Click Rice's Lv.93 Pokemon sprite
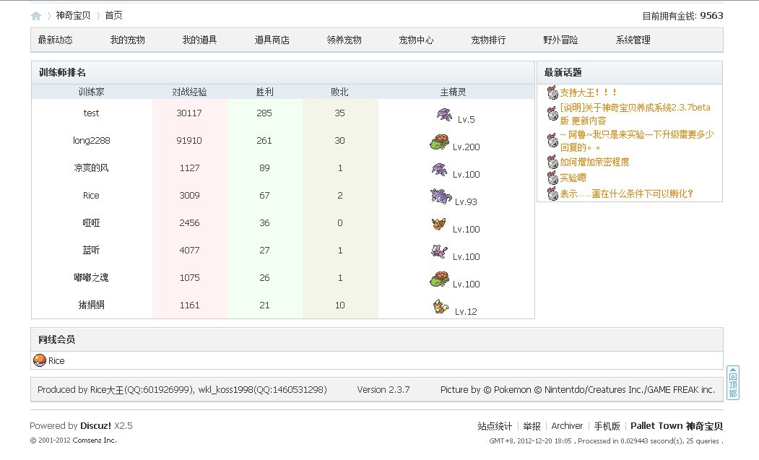 click(x=440, y=196)
